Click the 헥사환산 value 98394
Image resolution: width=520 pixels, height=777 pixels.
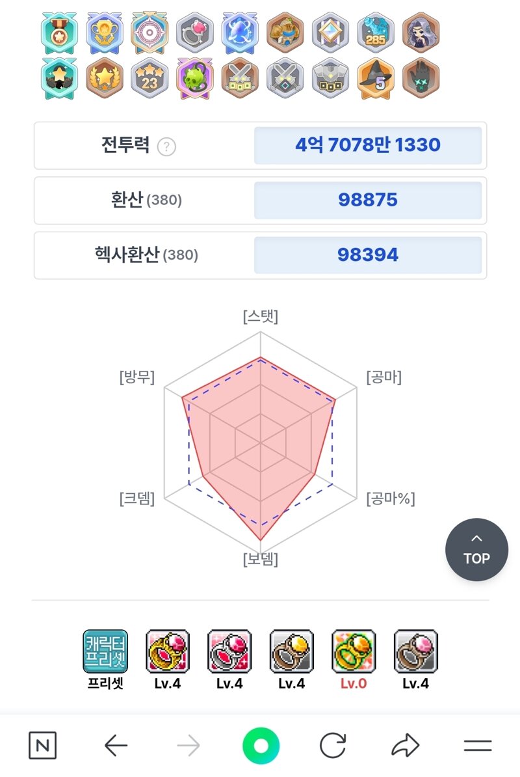point(368,254)
